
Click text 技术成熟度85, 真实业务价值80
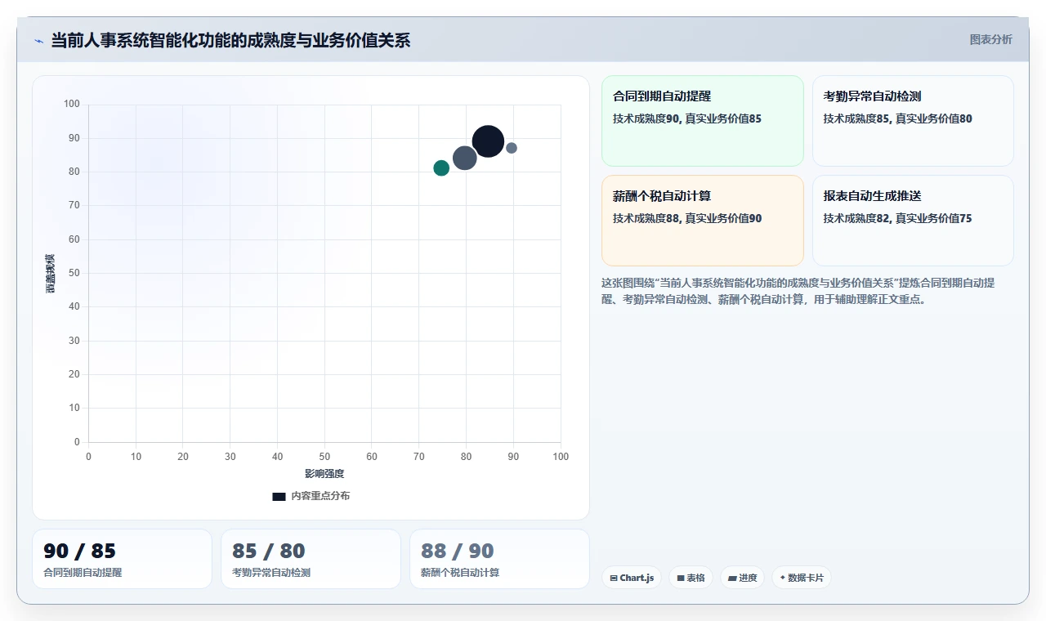[898, 118]
